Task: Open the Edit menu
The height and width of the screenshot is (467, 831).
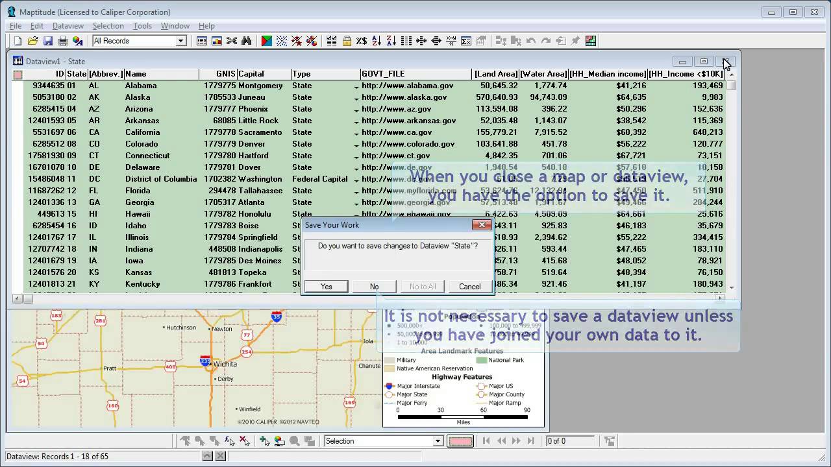Action: click(37, 26)
